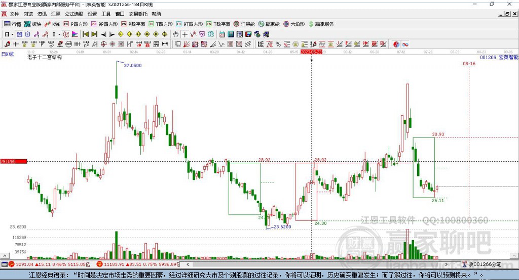Click the table icon in status bar
The height and width of the screenshot is (280, 519).
(x=4, y=264)
